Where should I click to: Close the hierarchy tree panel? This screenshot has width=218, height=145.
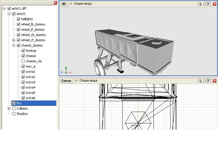click(55, 3)
